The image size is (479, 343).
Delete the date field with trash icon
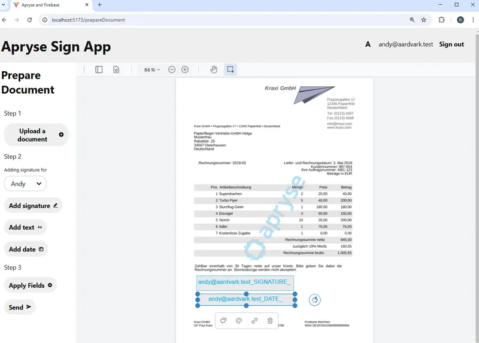[270, 321]
